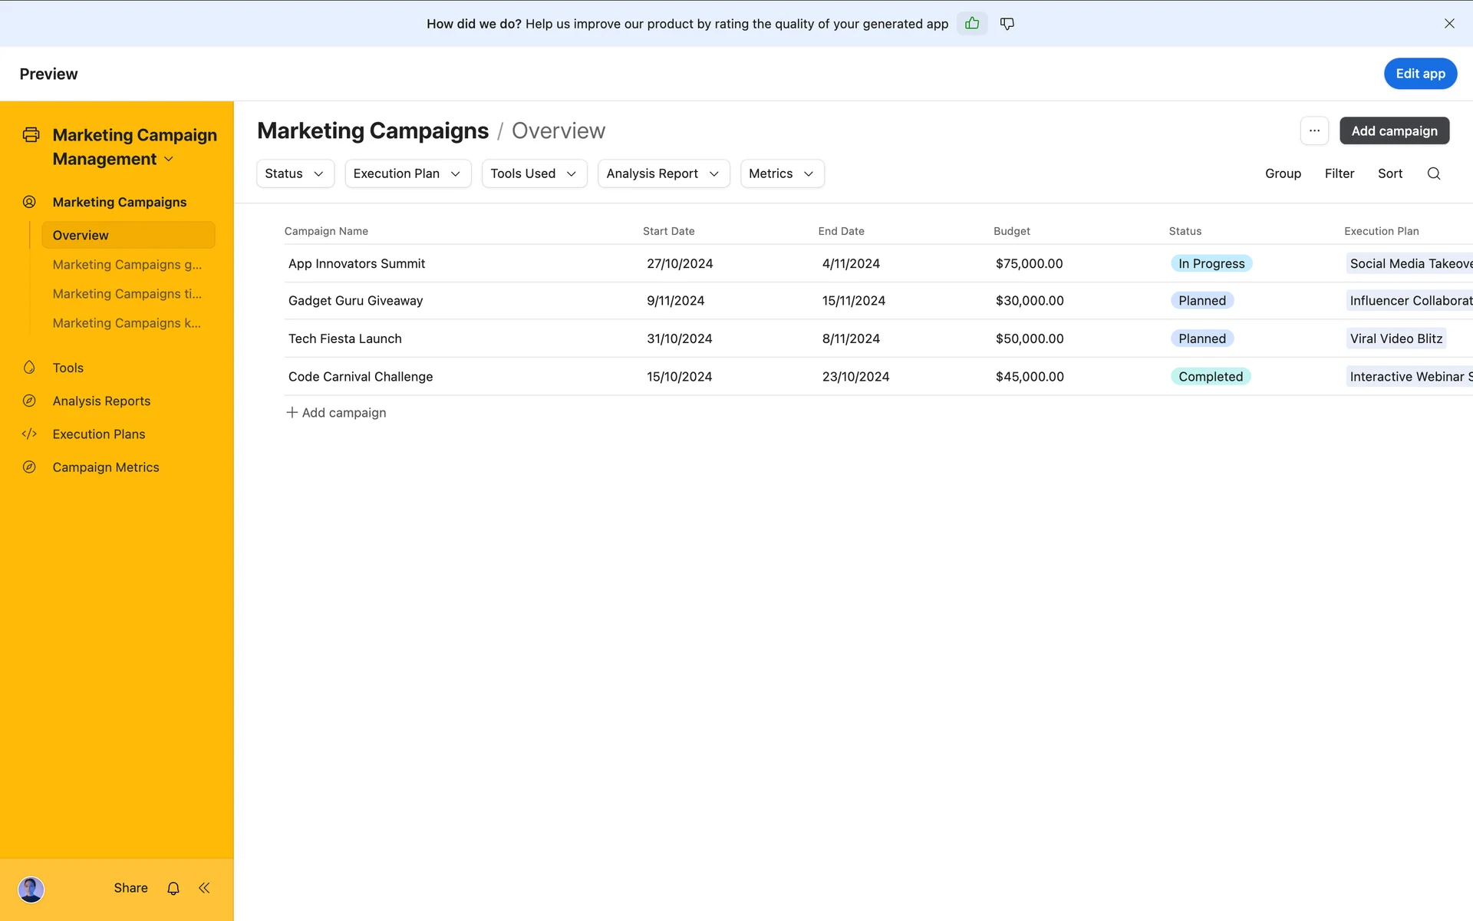1473x921 pixels.
Task: Open the search magnifier icon
Action: tap(1433, 173)
